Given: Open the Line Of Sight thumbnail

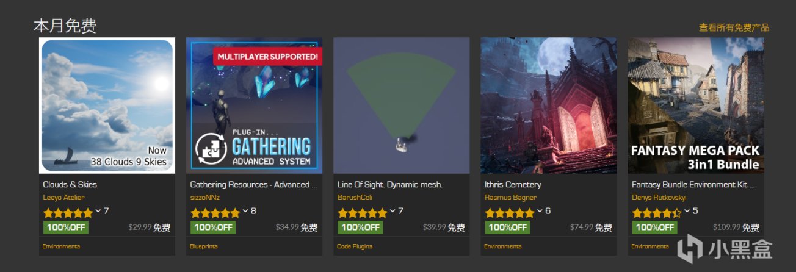Looking at the screenshot, I should (x=401, y=106).
